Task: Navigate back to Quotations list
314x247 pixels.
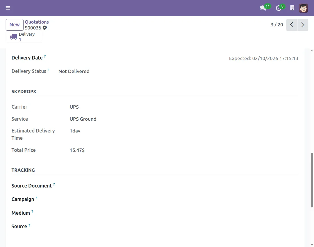Action: pyautogui.click(x=37, y=22)
